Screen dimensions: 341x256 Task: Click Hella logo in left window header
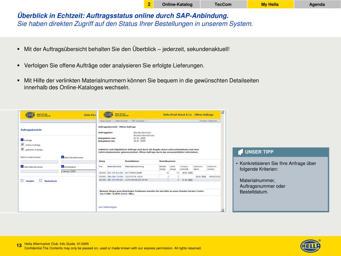click(x=30, y=115)
